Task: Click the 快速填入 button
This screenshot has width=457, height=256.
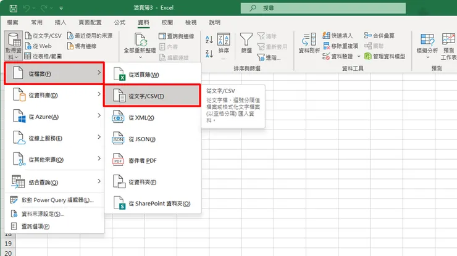Action: coord(338,36)
